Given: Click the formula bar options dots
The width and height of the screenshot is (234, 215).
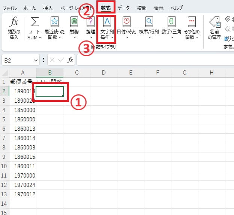Looking at the screenshot, I should (43, 60).
